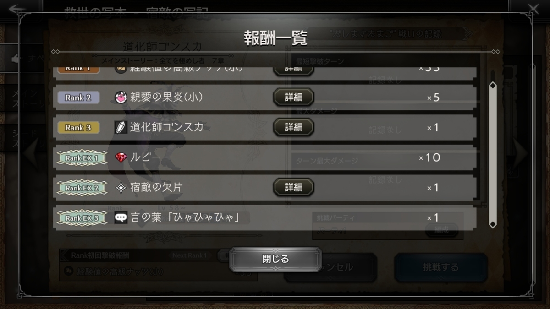Click the back arrow at top left

pos(18,10)
